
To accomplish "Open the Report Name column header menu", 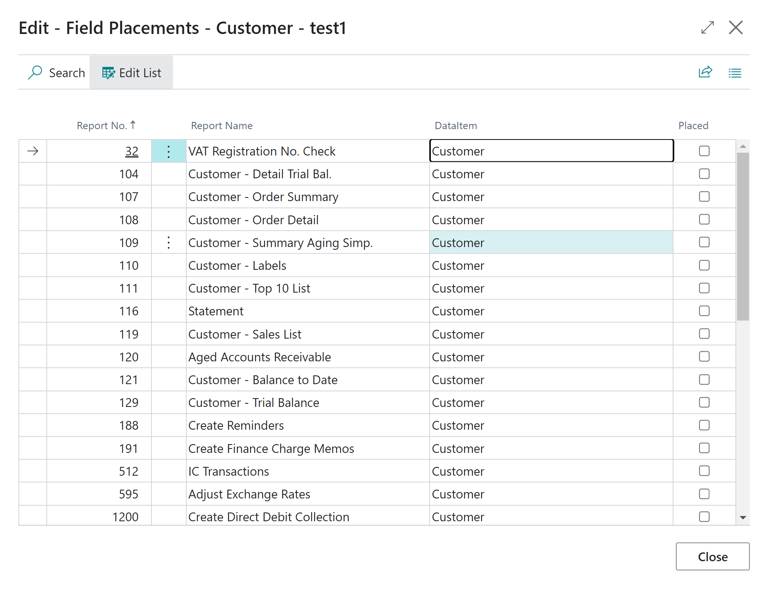I will (x=221, y=125).
